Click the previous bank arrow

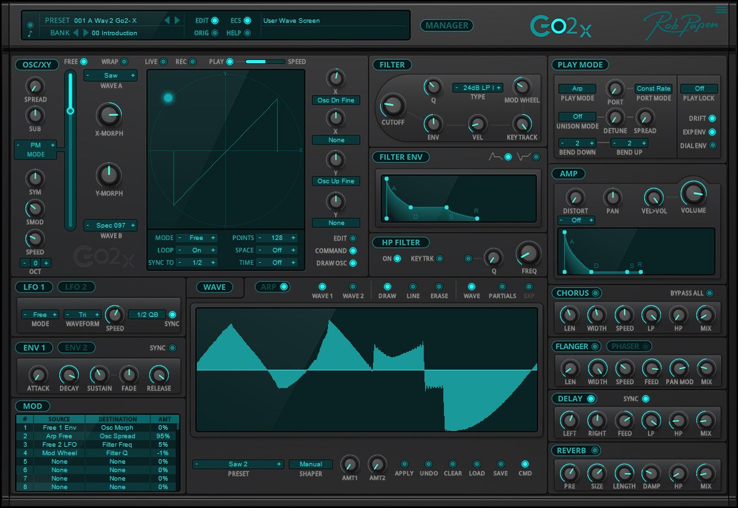(76, 33)
